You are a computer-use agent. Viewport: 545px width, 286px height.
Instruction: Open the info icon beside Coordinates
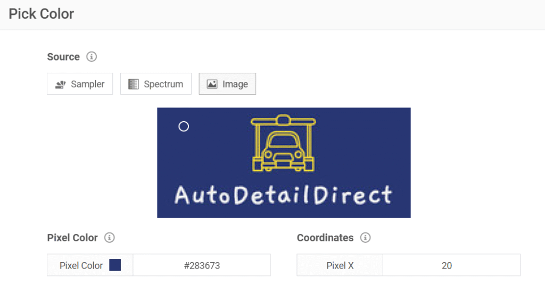(365, 238)
